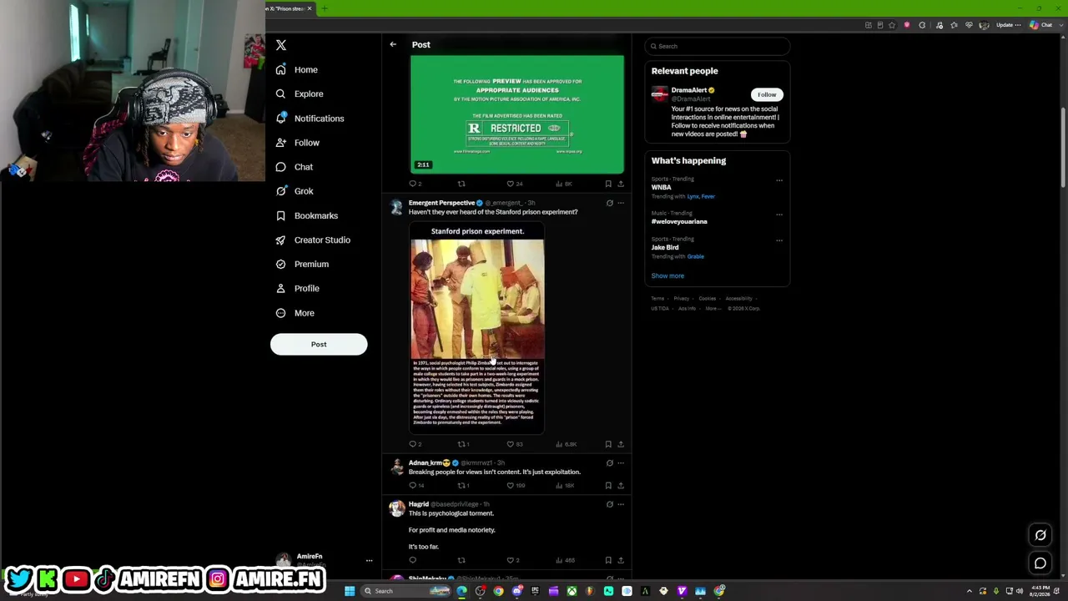Open the #weloveyouariana trend
Screen dimensions: 1068x601
coord(679,222)
